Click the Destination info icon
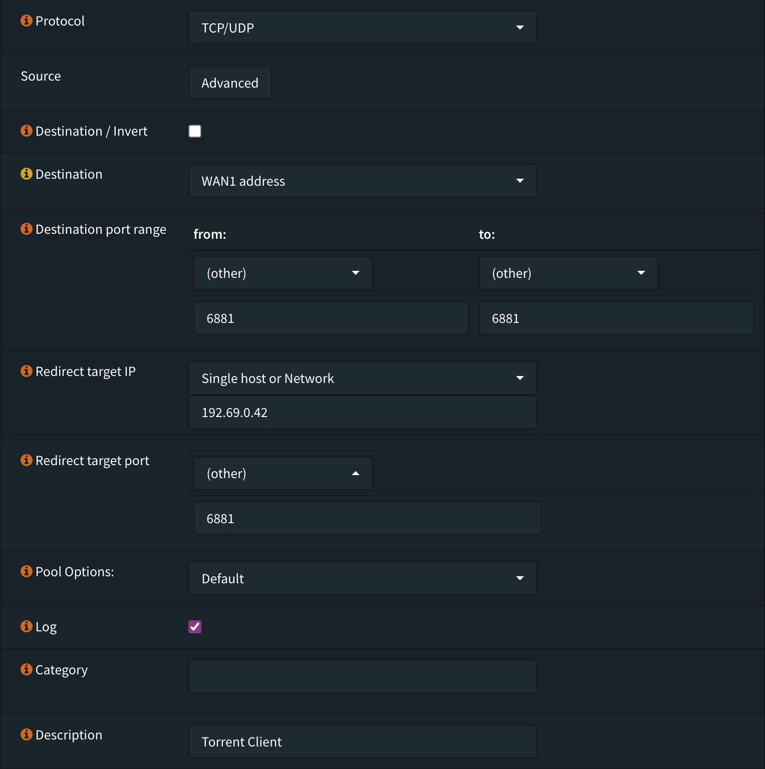Image resolution: width=765 pixels, height=769 pixels. coord(27,174)
